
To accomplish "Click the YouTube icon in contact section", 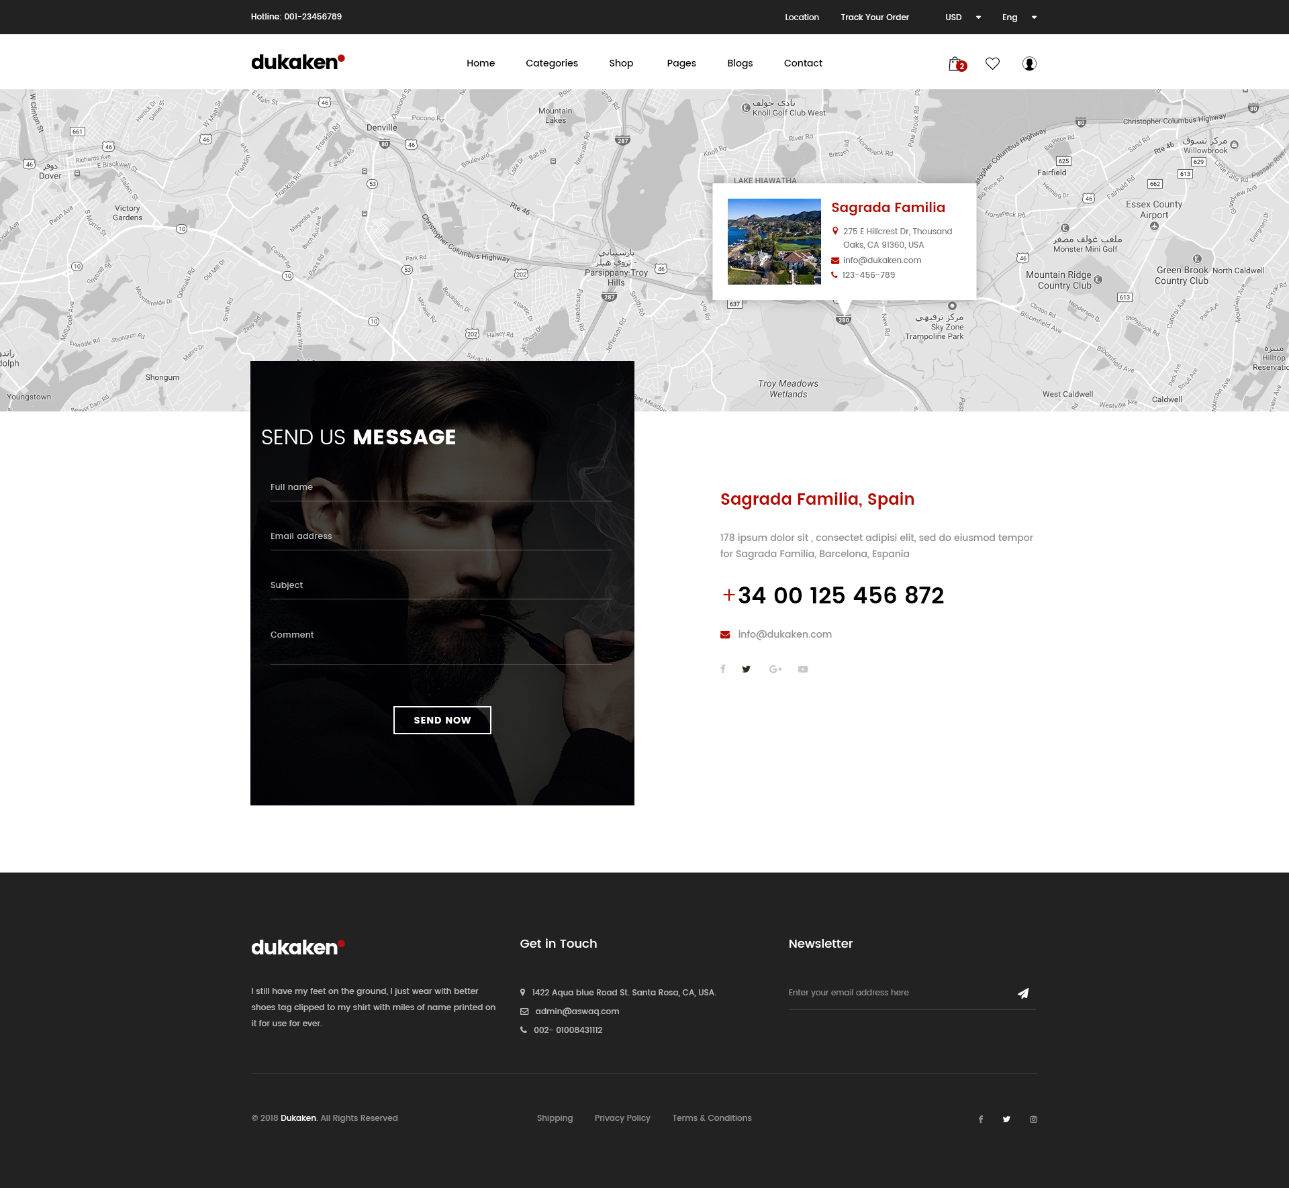I will coord(803,669).
